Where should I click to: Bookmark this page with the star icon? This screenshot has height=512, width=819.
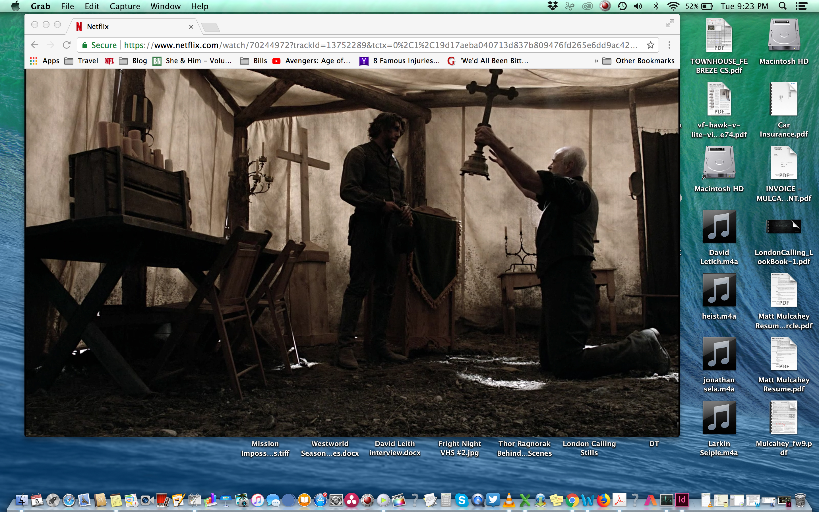(x=650, y=45)
